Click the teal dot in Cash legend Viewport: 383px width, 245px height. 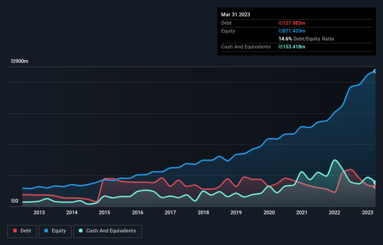pos(81,231)
